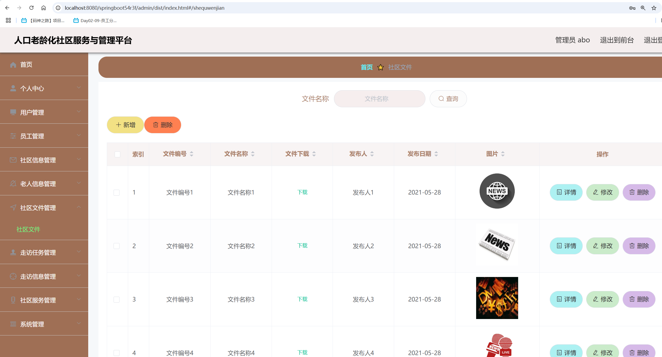Check the checkbox for row 3
This screenshot has height=357, width=662.
(117, 299)
